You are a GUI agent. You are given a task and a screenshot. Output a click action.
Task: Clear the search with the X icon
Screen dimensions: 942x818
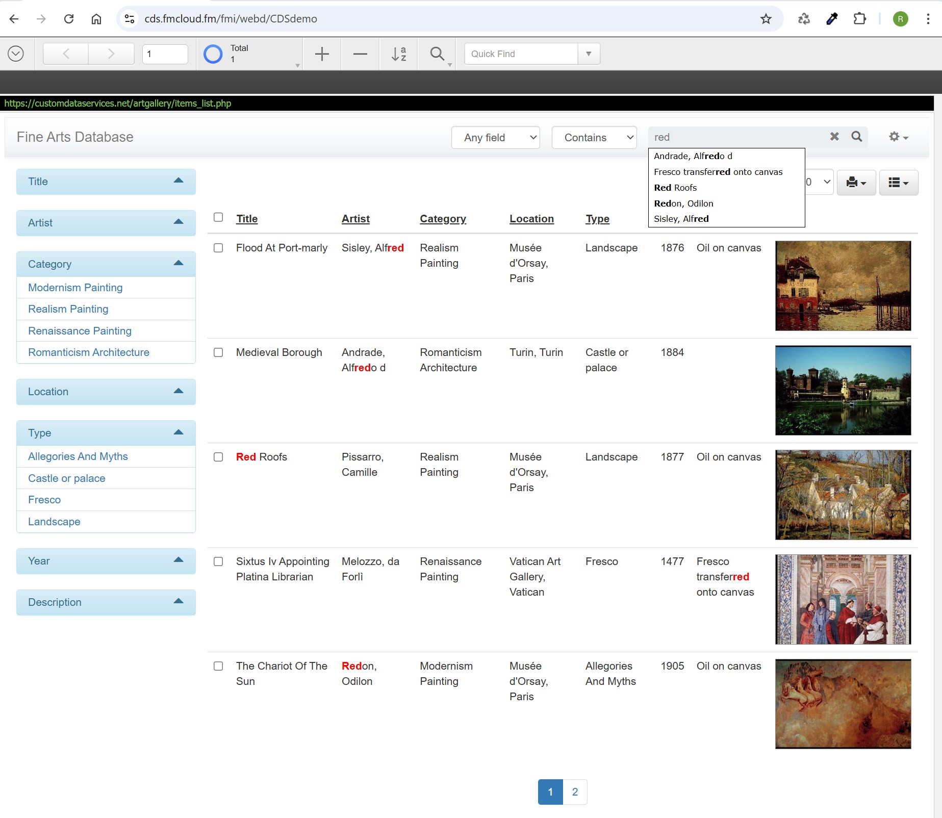[834, 137]
